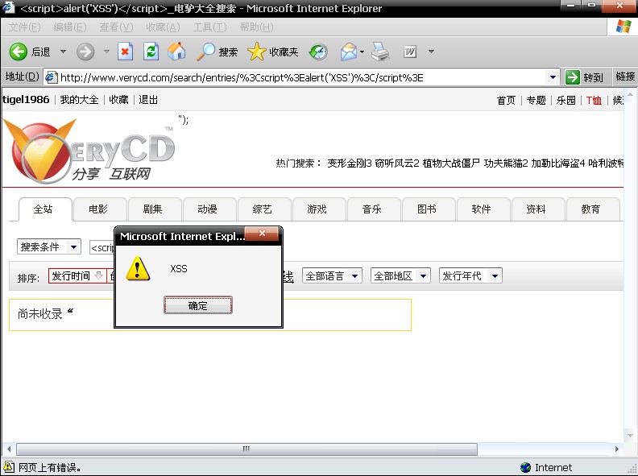This screenshot has height=476, width=638.
Task: Refresh the page with green arrows icon
Action: 151,52
